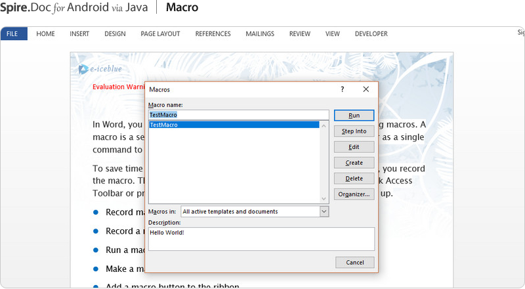Close the Macros dialog with the X
Viewport: 525px width, 289px height.
coord(366,89)
